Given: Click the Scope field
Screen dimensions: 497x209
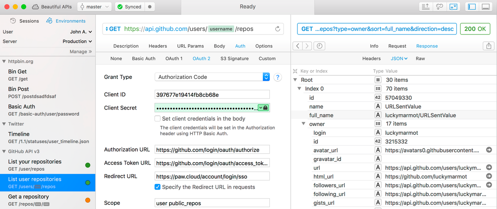Looking at the screenshot, I should pyautogui.click(x=212, y=203).
